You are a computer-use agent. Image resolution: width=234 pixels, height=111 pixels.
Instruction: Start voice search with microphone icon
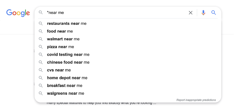pyautogui.click(x=203, y=13)
